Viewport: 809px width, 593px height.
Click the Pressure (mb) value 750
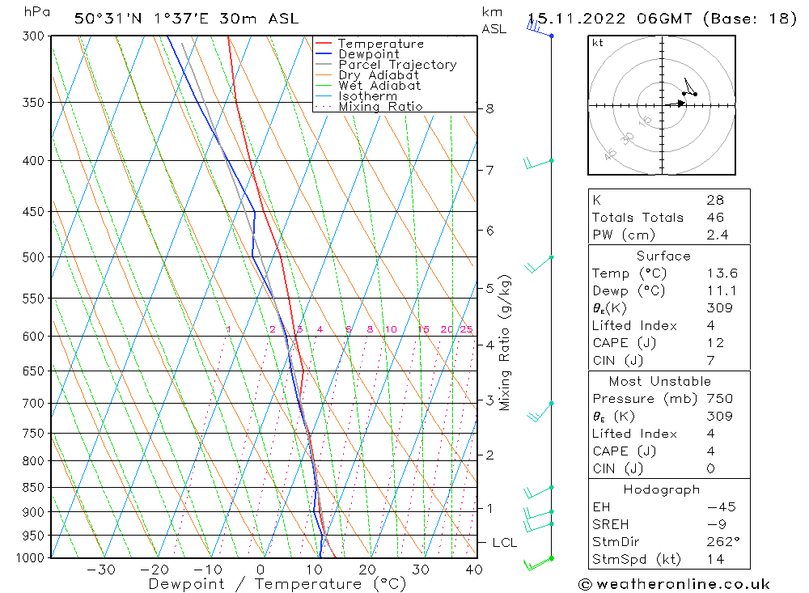(x=720, y=398)
